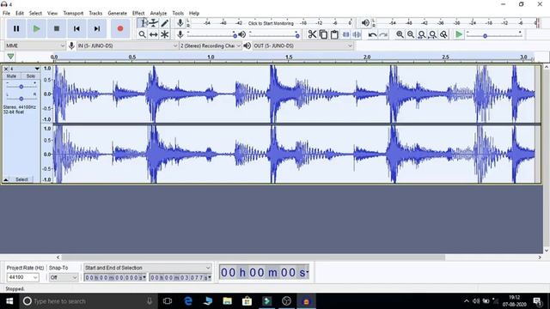Image resolution: width=550 pixels, height=309 pixels.
Task: Select the Envelope tool
Action: (154, 23)
